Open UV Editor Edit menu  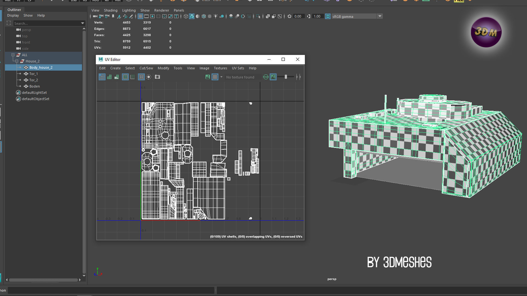[102, 68]
